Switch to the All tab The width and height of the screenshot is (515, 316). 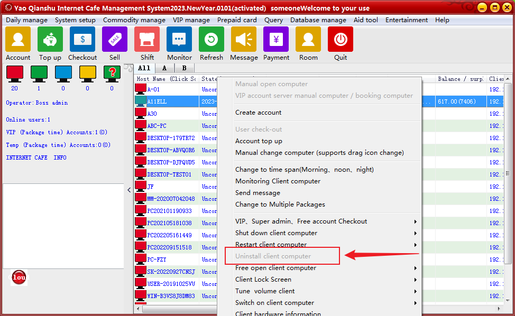[x=144, y=68]
